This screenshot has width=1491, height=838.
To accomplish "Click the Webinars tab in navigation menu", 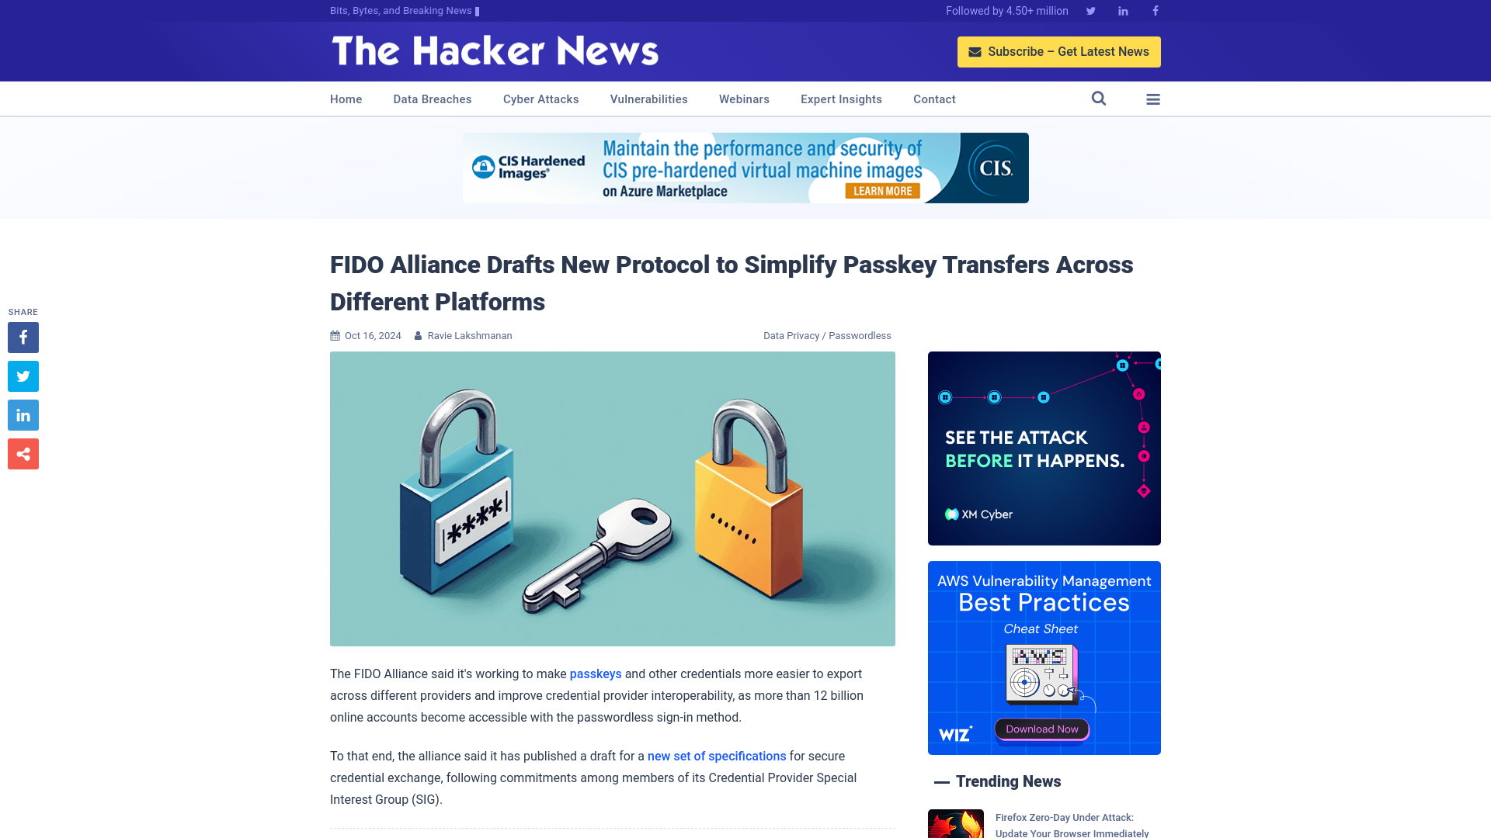I will pos(745,99).
